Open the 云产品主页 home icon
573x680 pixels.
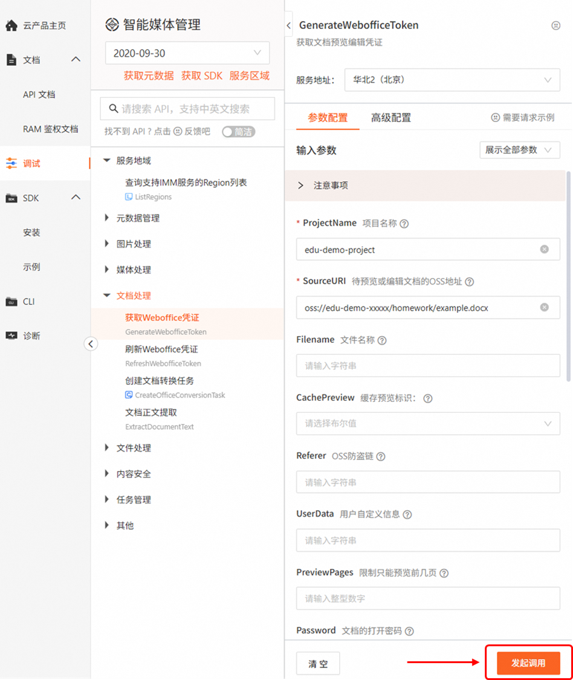11,25
